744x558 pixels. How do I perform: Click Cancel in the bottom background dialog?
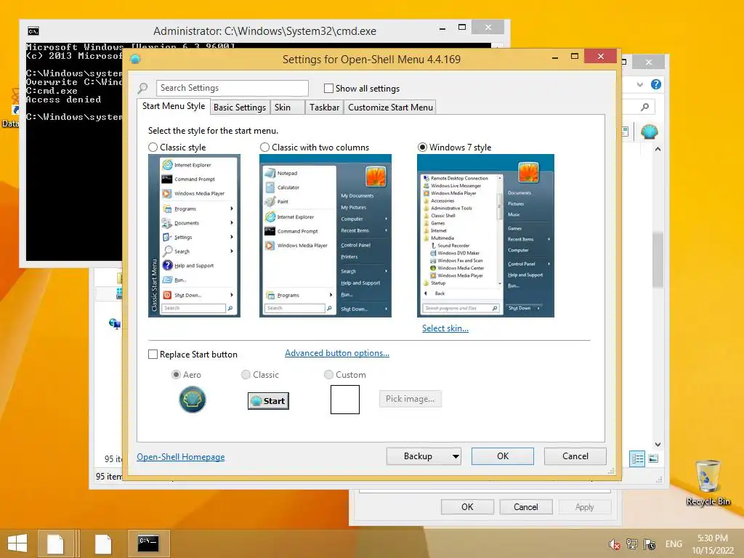[526, 506]
